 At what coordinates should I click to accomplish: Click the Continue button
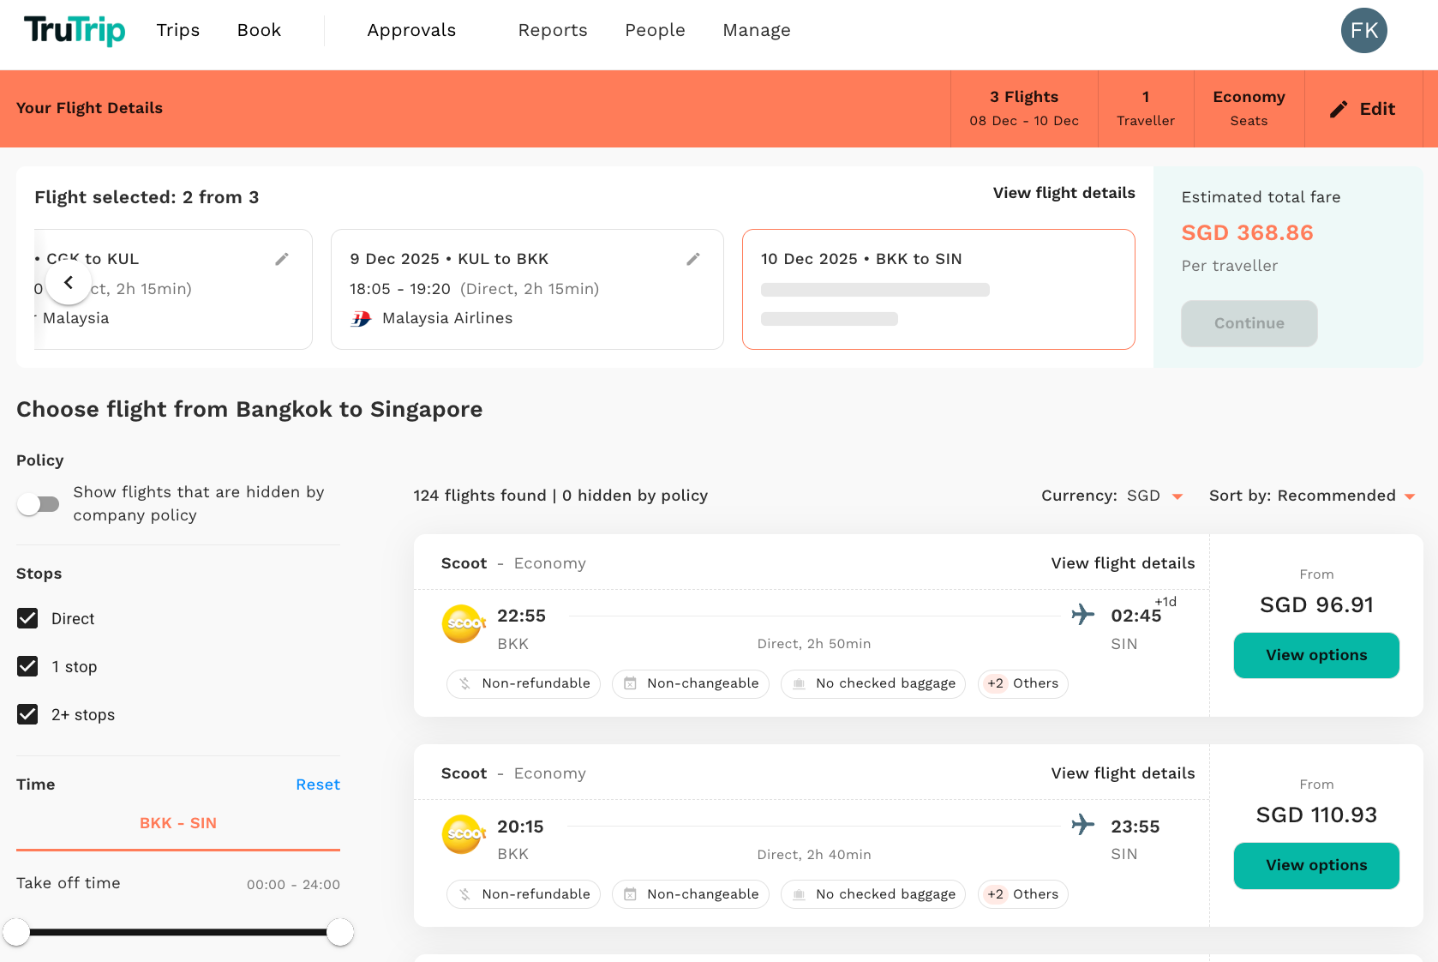tap(1249, 323)
